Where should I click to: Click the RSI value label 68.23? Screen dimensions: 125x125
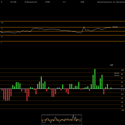(115, 27)
